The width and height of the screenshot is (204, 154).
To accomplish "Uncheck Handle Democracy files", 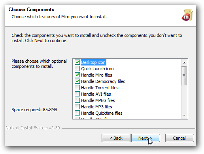I will (77, 81).
